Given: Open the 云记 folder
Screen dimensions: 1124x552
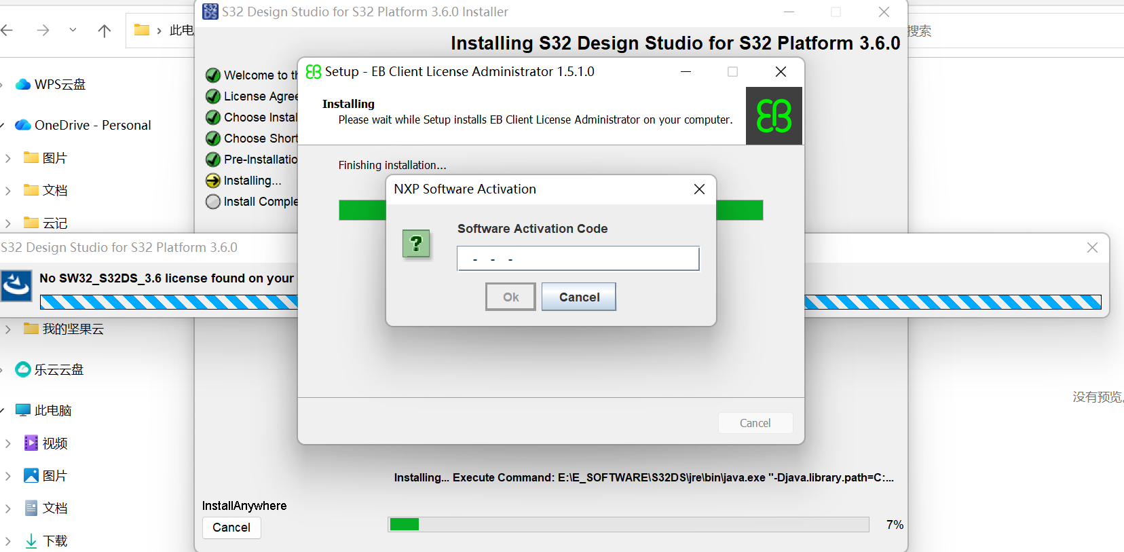Looking at the screenshot, I should click(54, 223).
